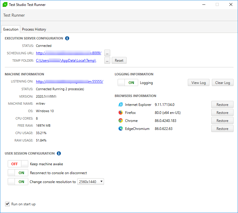This screenshot has width=238, height=213.
Task: Open Execution Server Configuration info icon
Action: point(67,38)
